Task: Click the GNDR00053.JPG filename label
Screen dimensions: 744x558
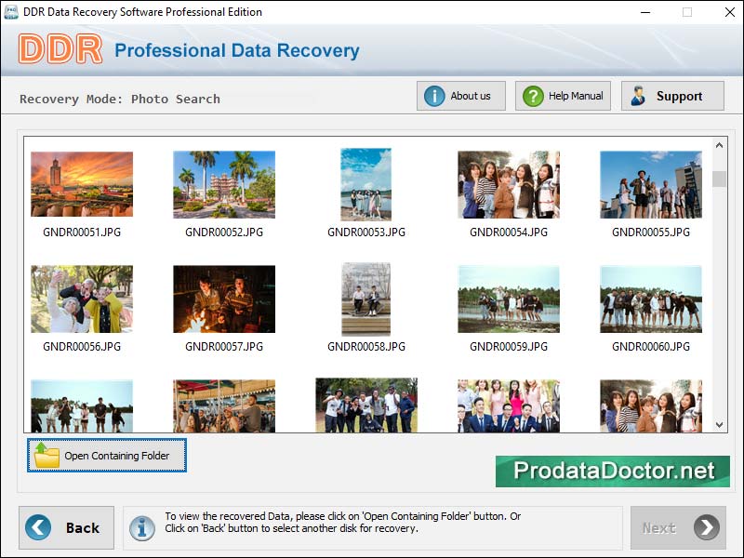Action: pyautogui.click(x=365, y=231)
